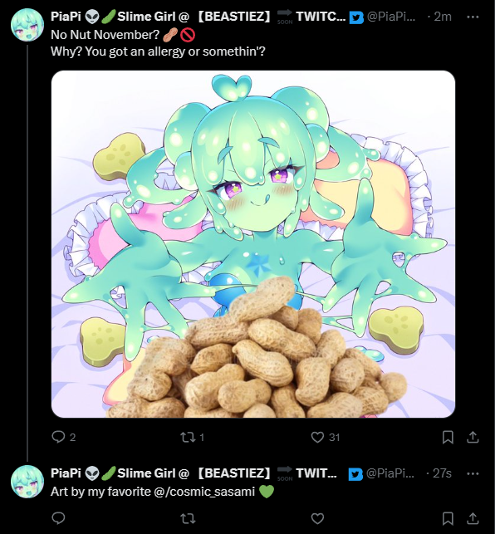
Task: Bookmark the art credit reply
Action: [448, 518]
